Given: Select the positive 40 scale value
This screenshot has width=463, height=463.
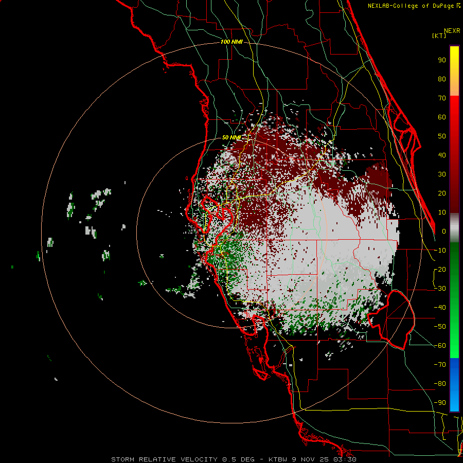Looking at the screenshot, I should (442, 155).
